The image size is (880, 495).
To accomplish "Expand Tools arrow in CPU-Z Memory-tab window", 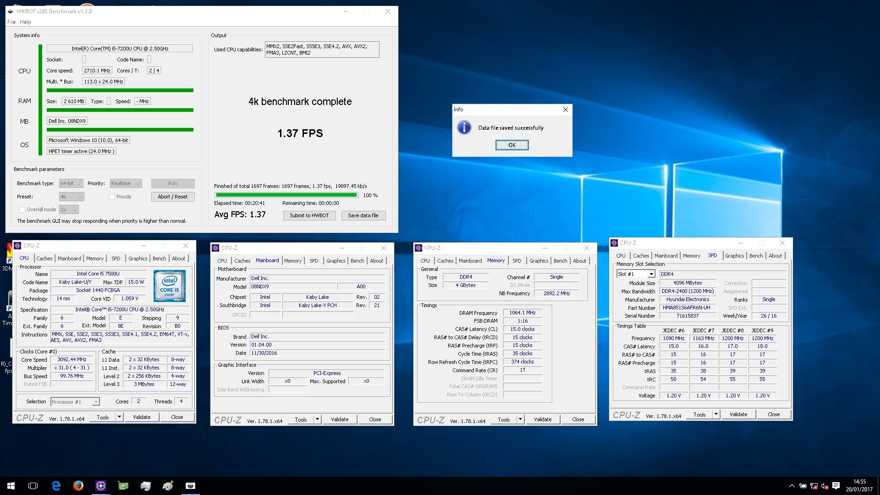I will tap(521, 419).
